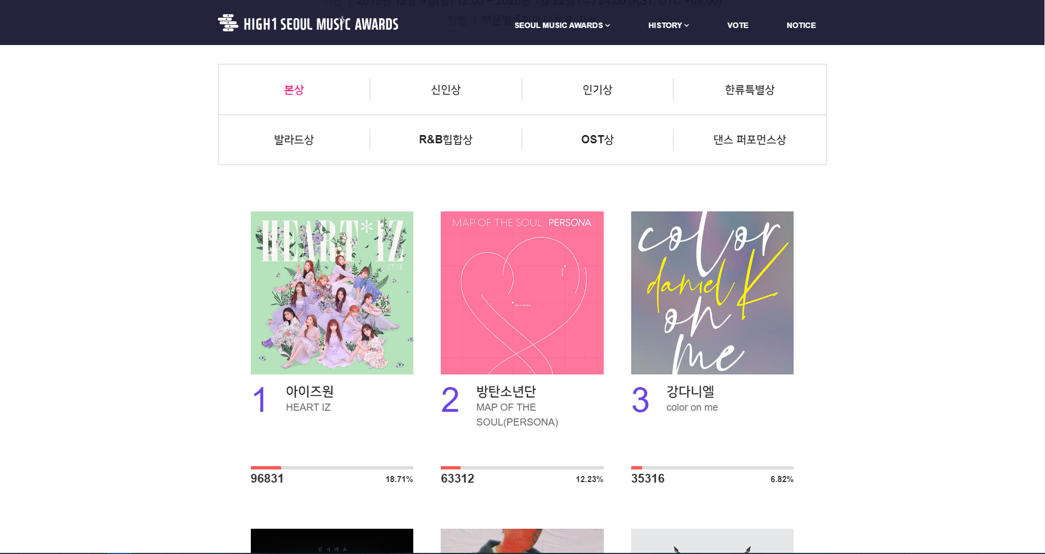Click the color on me album cover
Viewport: 1045px width, 554px height.
[712, 293]
